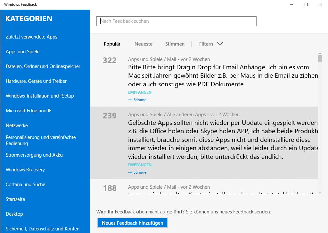Click the feedback list scrollbar thumb
The image size is (328, 233).
[x=320, y=58]
